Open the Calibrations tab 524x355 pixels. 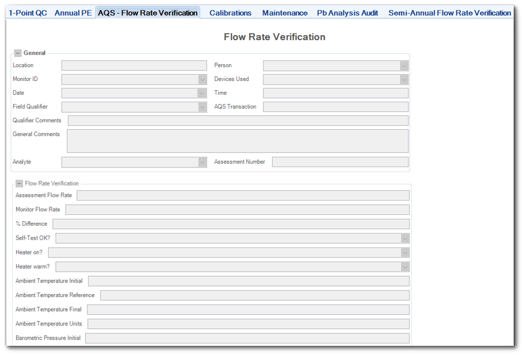[x=230, y=12]
